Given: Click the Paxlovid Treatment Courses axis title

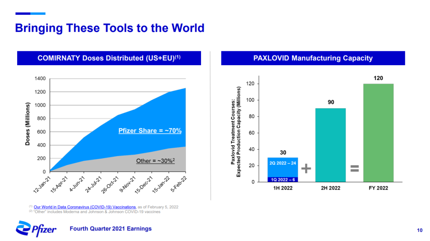Looking at the screenshot, I should [x=236, y=132].
